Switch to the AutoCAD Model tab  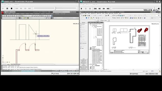pyautogui.click(x=8, y=64)
